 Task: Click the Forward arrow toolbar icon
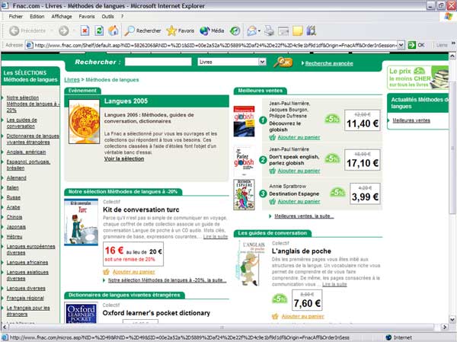pos(64,30)
